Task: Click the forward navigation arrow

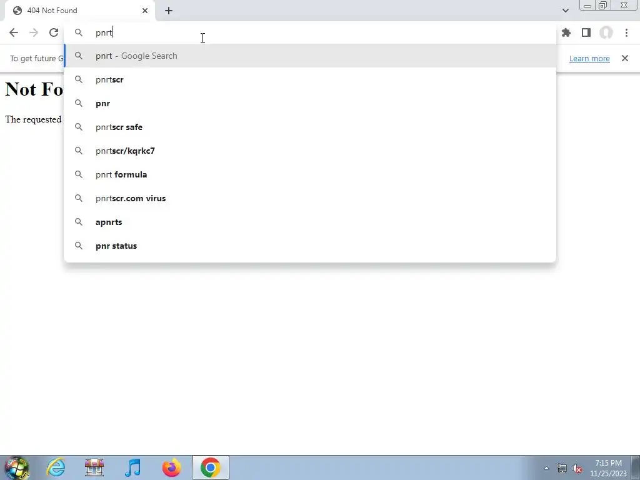Action: tap(34, 32)
